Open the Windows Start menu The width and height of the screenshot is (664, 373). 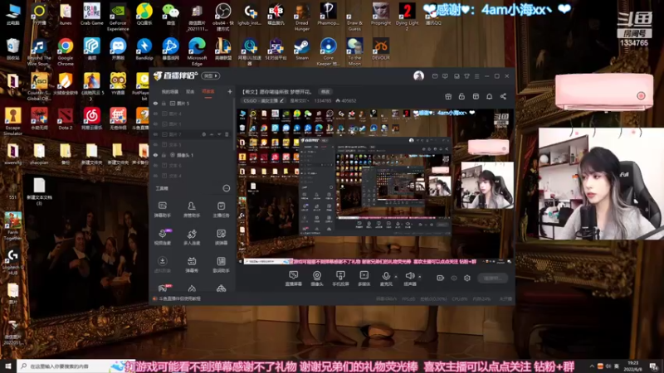coord(8,366)
